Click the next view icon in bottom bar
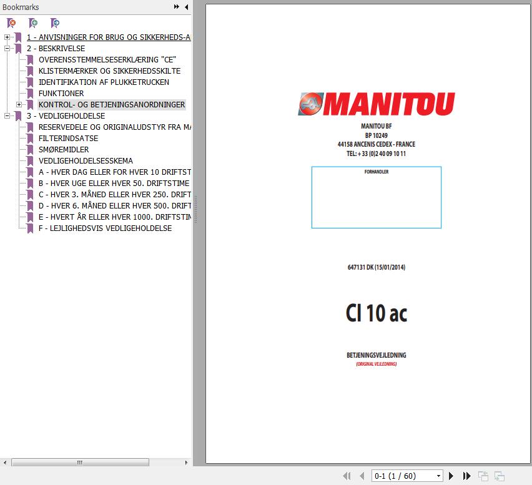Screen dimensions: 532x485 point(500,476)
